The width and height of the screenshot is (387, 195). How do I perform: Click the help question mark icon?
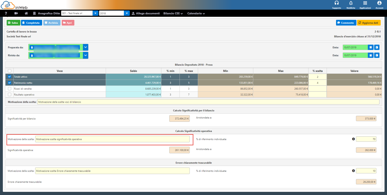pos(6,13)
